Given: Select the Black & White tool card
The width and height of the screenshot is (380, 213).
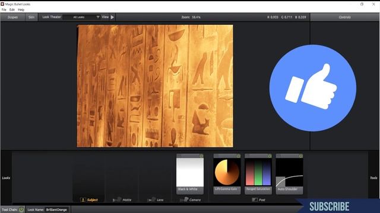Looking at the screenshot, I should tap(190, 174).
